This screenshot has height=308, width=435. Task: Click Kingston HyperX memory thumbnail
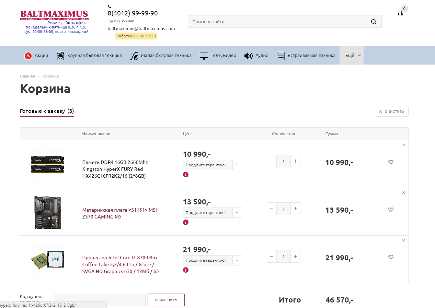pos(47,164)
